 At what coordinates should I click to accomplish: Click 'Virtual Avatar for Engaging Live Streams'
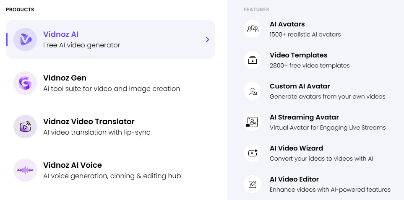[x=328, y=127]
